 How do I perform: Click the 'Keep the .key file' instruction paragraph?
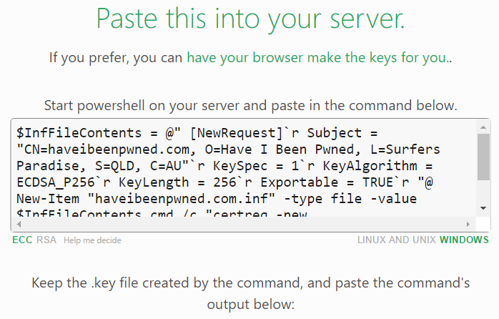tap(250, 293)
